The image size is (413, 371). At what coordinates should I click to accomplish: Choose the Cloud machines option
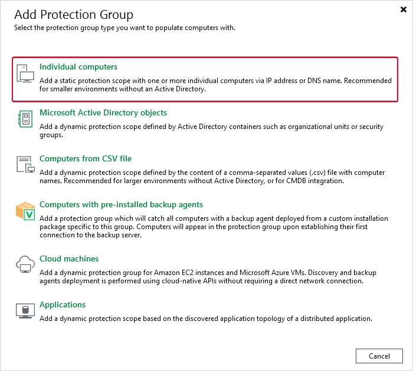[x=69, y=259]
